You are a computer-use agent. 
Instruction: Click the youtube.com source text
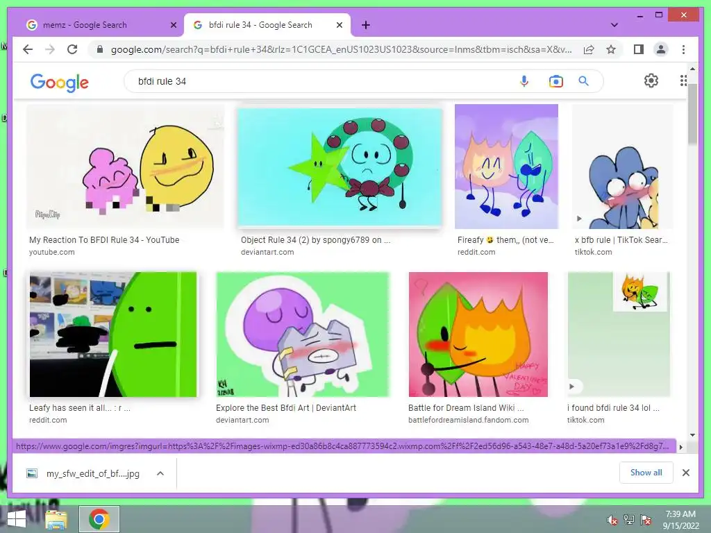pyautogui.click(x=51, y=252)
